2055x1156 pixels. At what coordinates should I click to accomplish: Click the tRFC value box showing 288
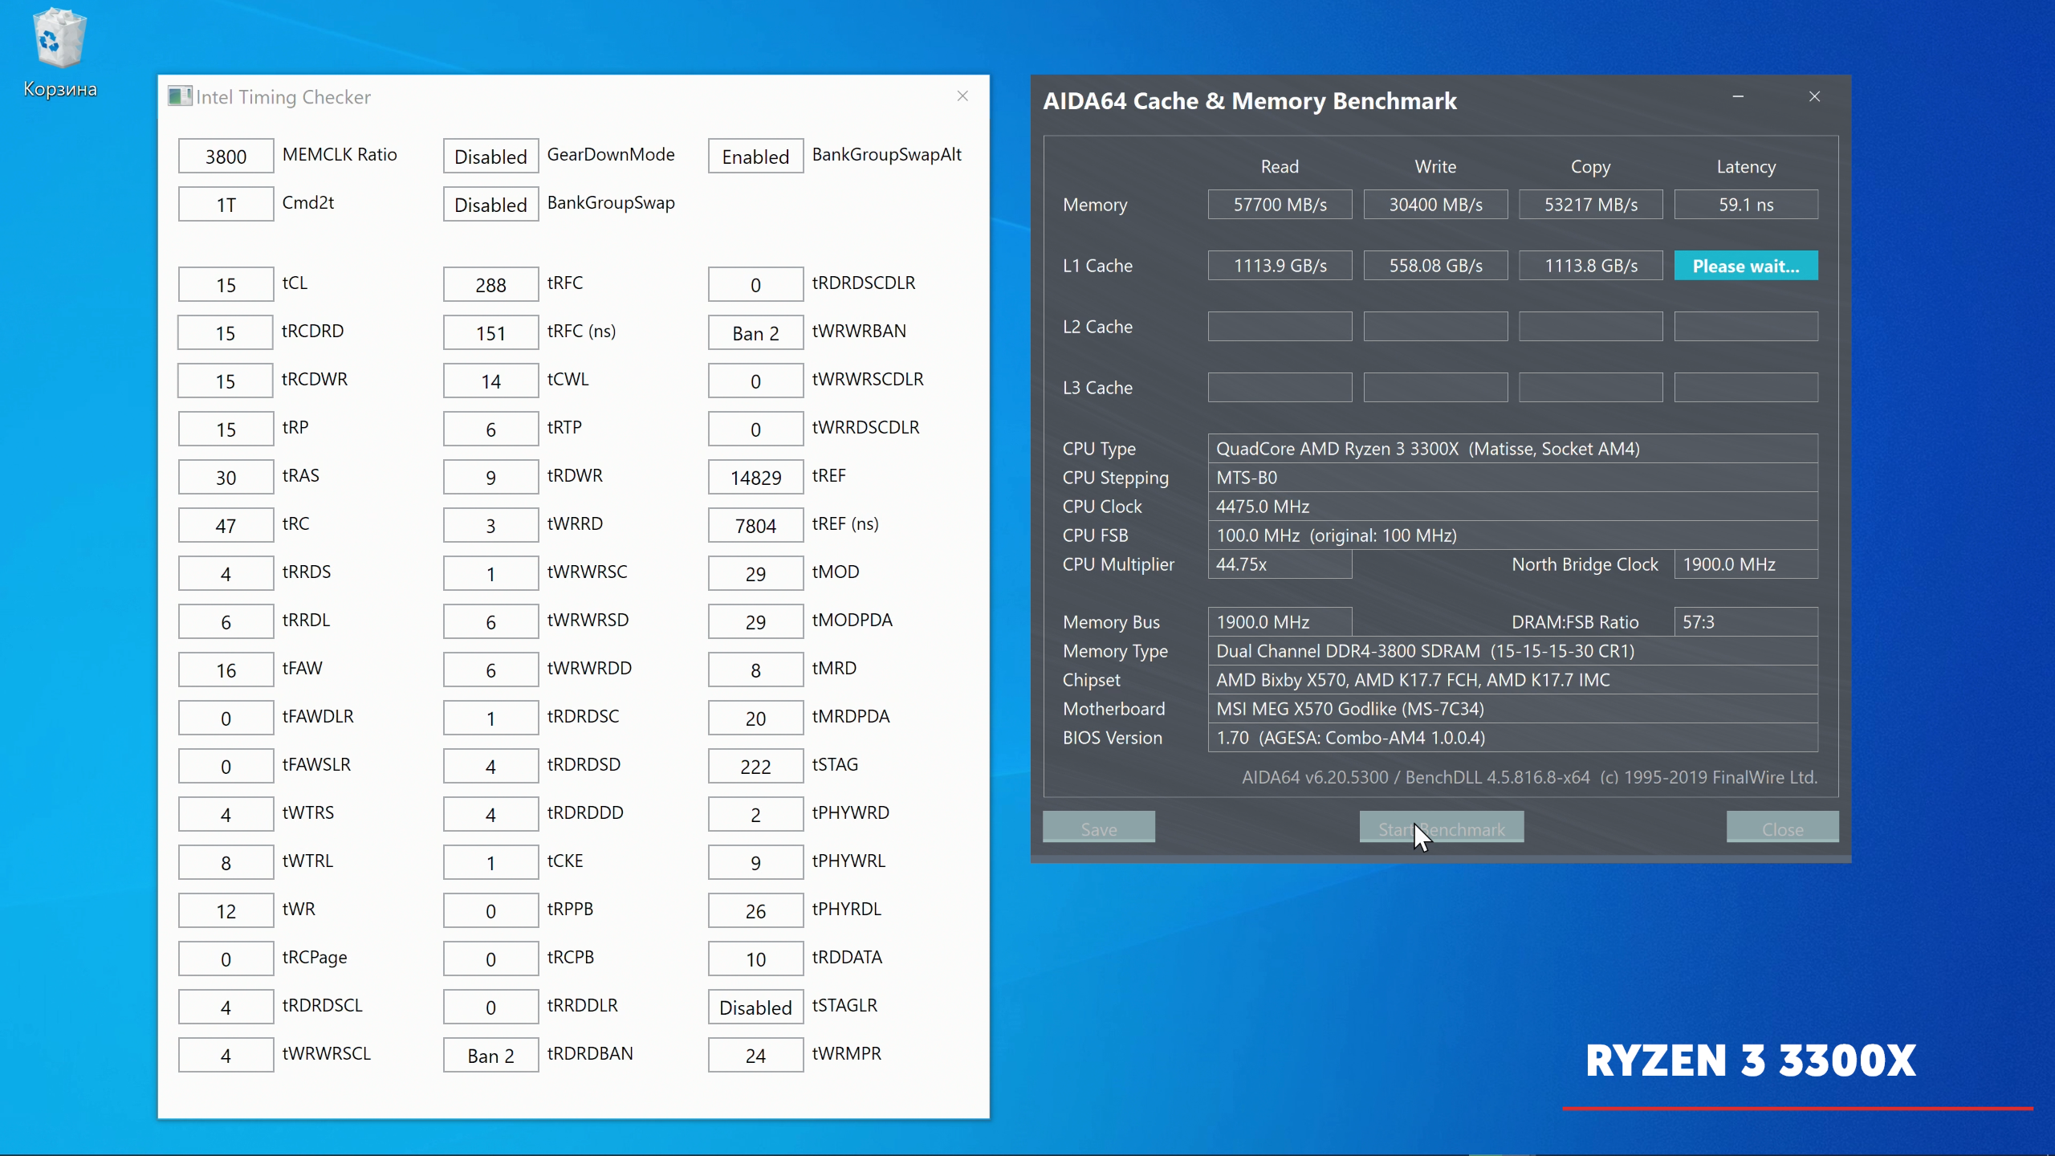tap(490, 284)
